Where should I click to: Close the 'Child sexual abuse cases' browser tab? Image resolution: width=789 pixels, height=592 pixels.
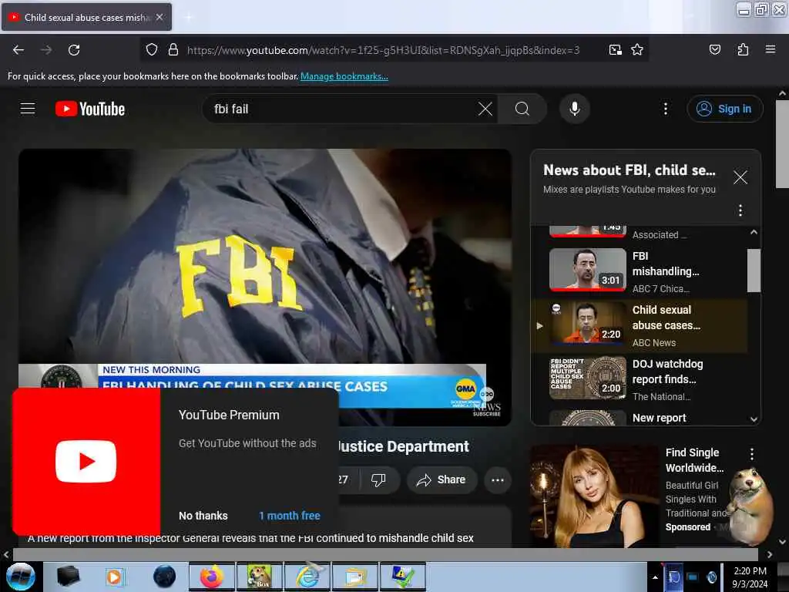[x=159, y=17]
